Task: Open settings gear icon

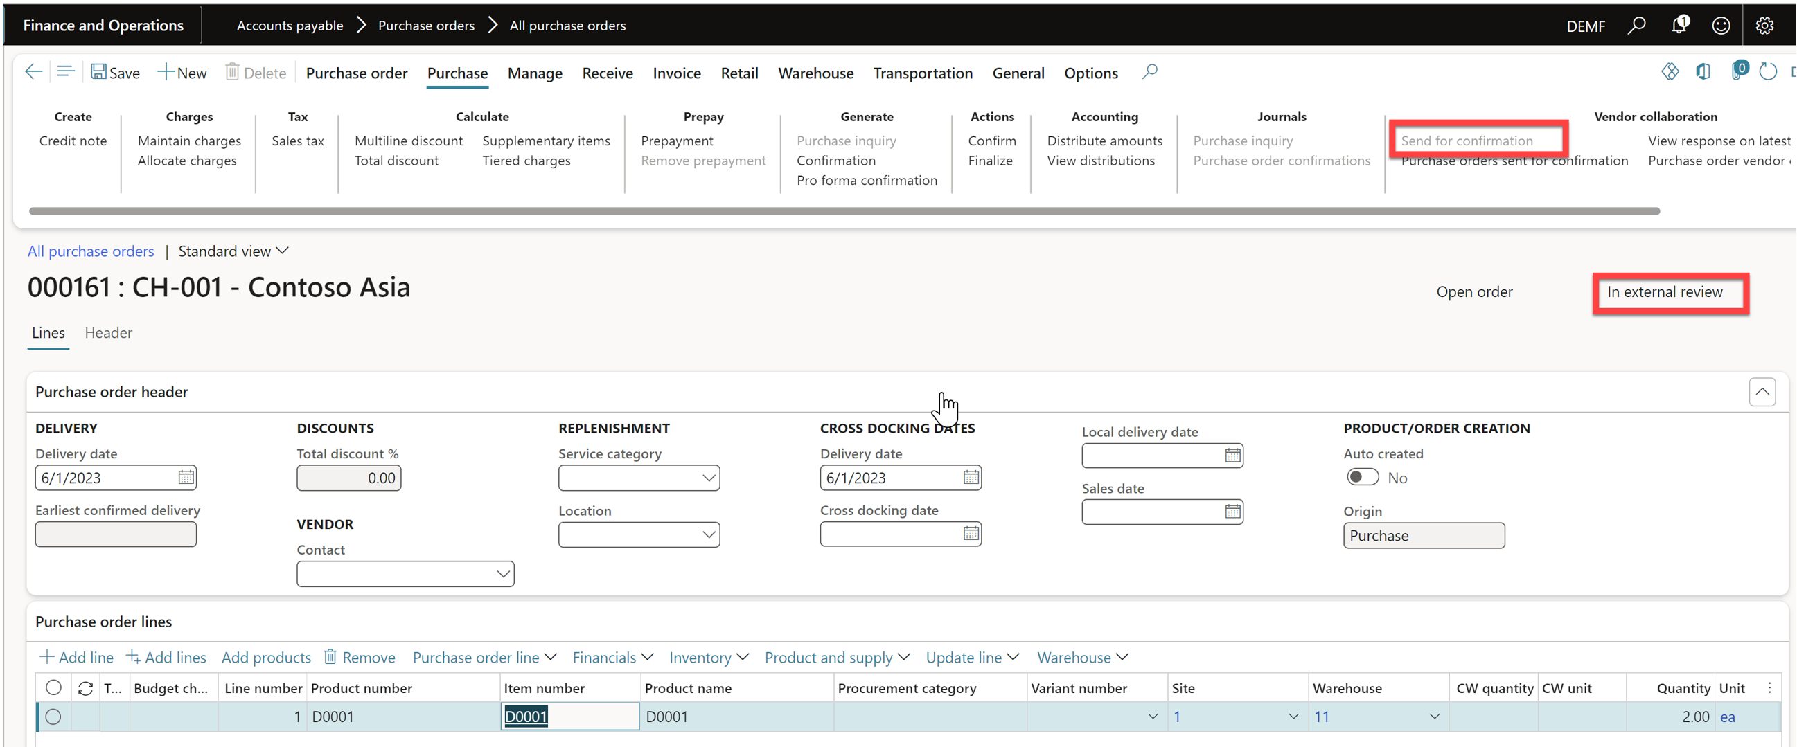Action: coord(1764,26)
